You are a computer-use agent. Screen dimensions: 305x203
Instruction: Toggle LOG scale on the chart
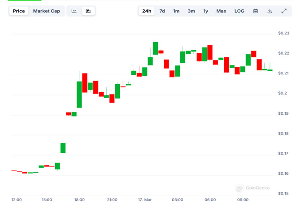240,11
